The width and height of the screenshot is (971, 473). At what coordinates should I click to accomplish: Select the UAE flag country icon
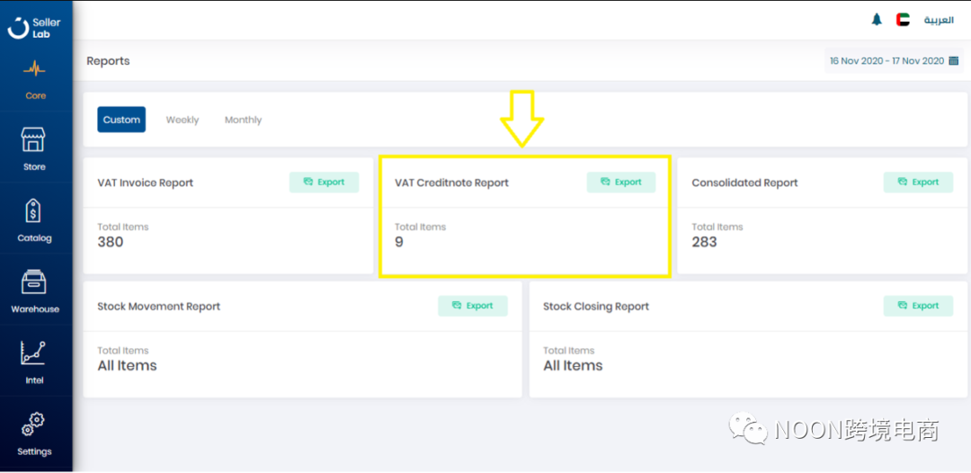pos(903,20)
